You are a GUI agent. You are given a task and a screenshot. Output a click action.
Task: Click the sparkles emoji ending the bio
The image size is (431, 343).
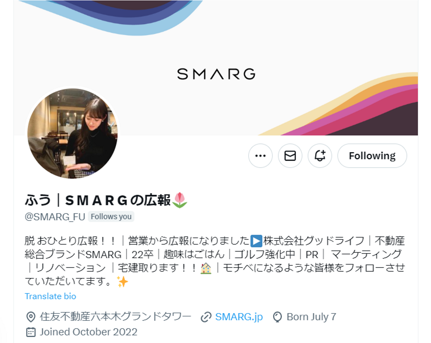coord(122,282)
